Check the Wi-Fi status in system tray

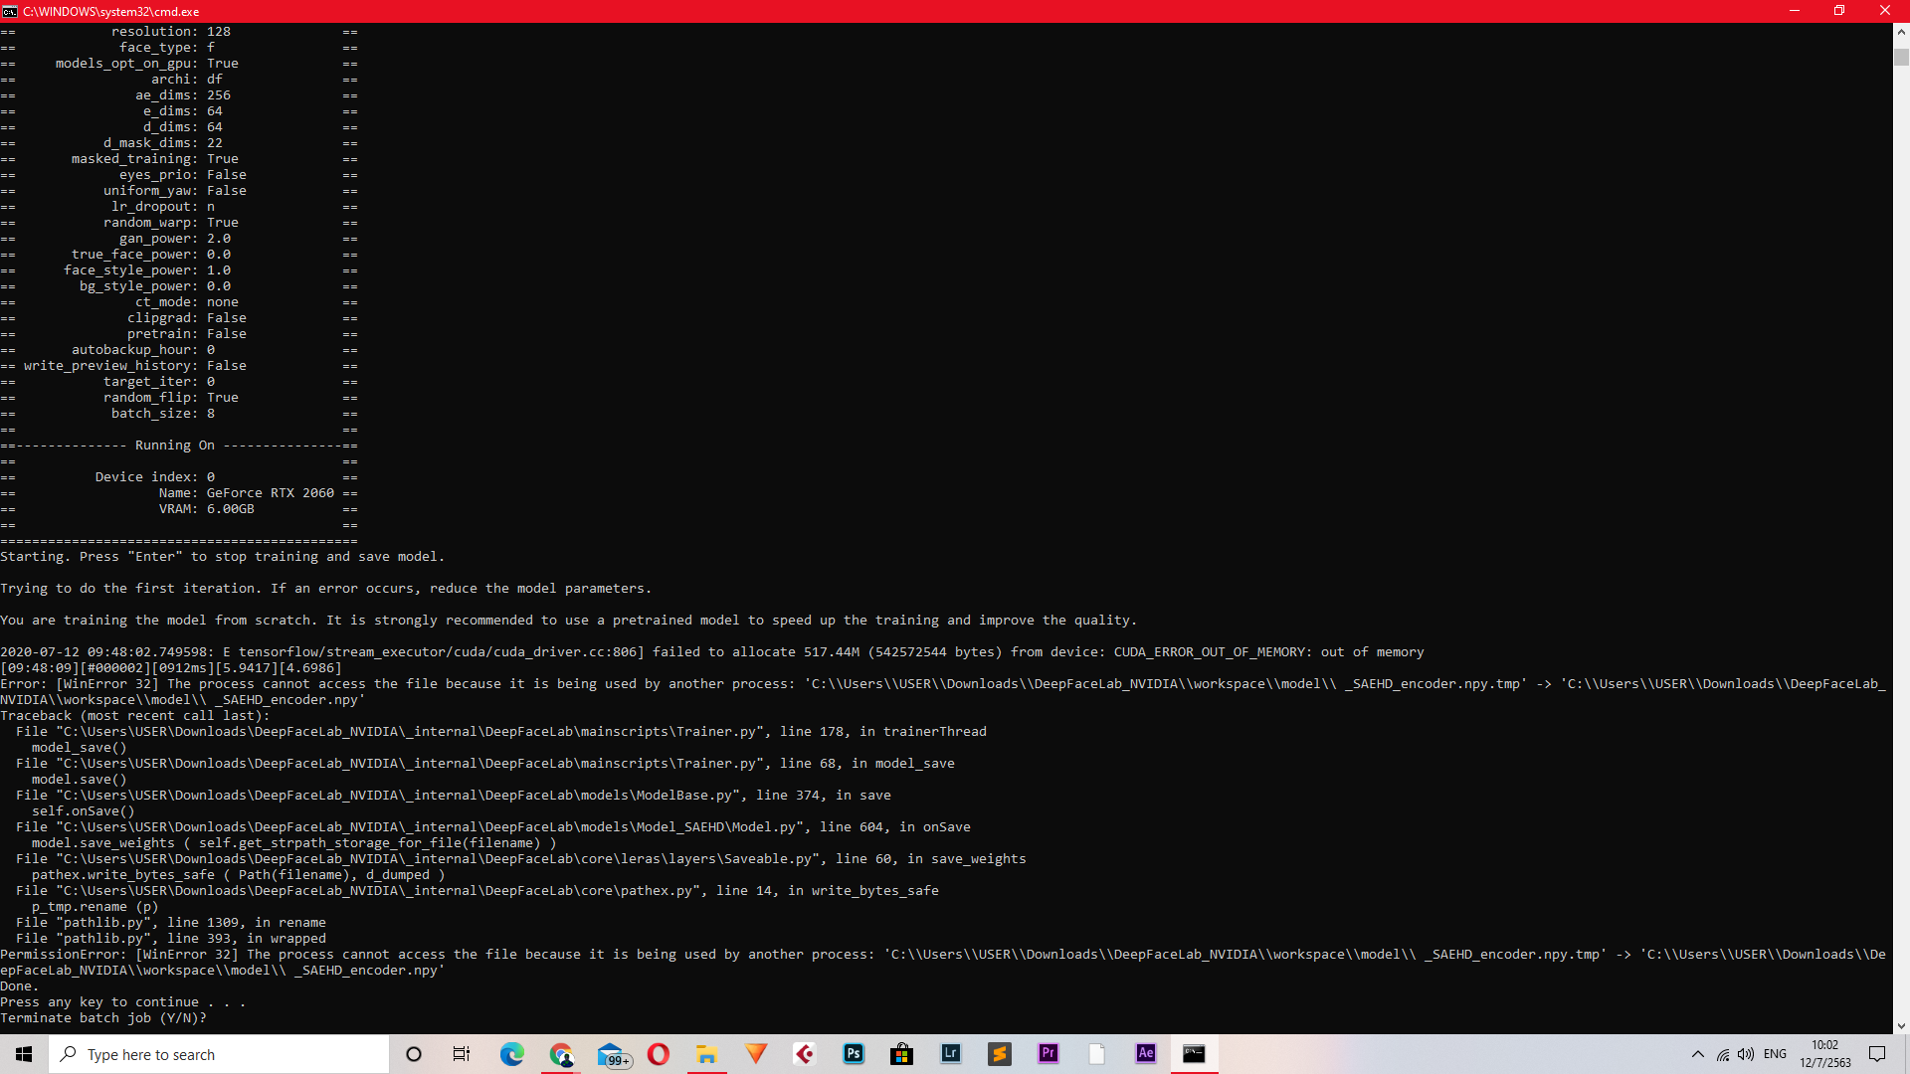[x=1723, y=1055]
